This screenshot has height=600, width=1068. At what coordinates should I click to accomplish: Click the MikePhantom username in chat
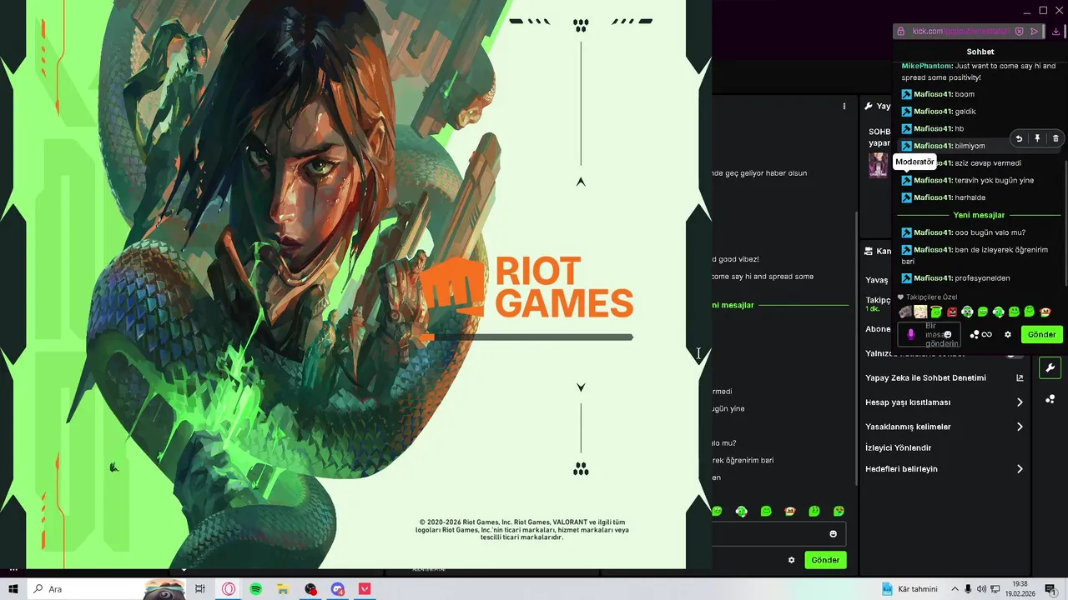pos(927,66)
